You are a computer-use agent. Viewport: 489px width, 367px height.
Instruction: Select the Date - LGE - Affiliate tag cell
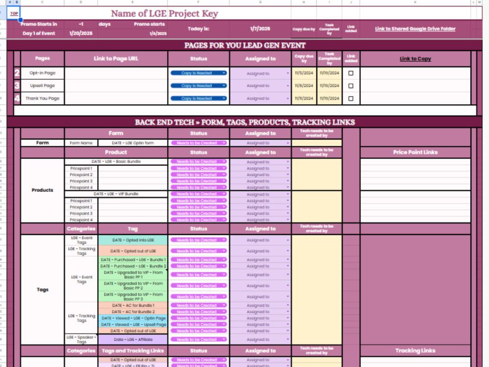(133, 339)
